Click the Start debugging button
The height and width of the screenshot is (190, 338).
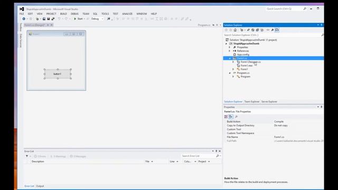[79, 19]
